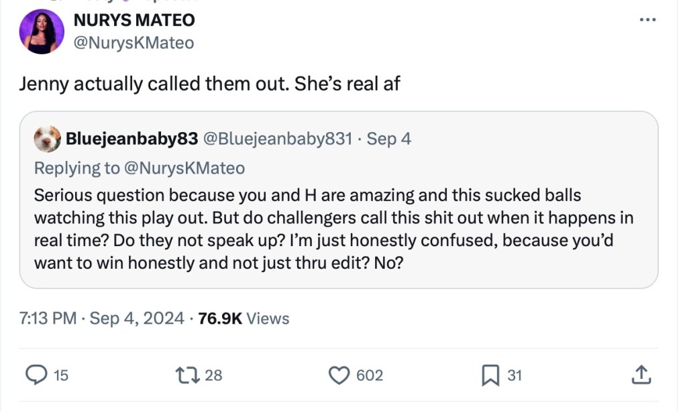Open the more options ellipsis menu
The height and width of the screenshot is (411, 687).
tap(647, 19)
